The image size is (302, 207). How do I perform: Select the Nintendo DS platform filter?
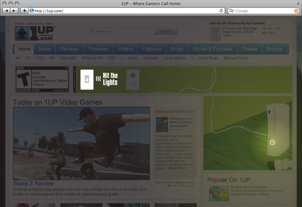pos(92,58)
